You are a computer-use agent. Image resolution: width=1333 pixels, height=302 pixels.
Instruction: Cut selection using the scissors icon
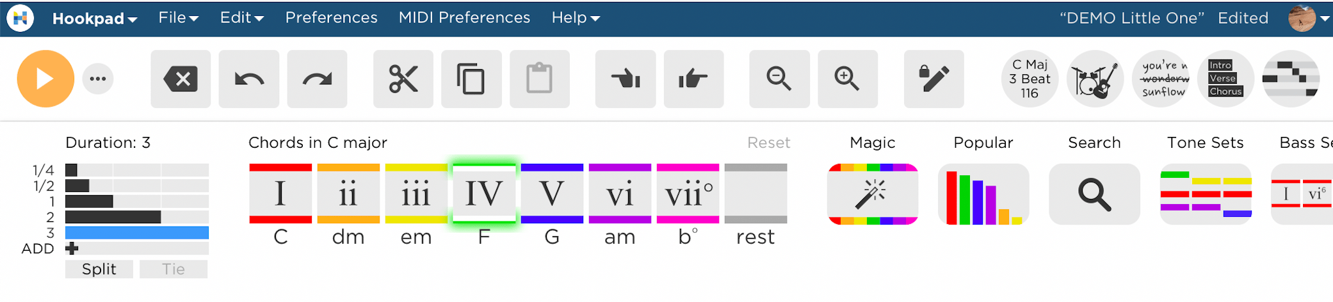(x=403, y=79)
